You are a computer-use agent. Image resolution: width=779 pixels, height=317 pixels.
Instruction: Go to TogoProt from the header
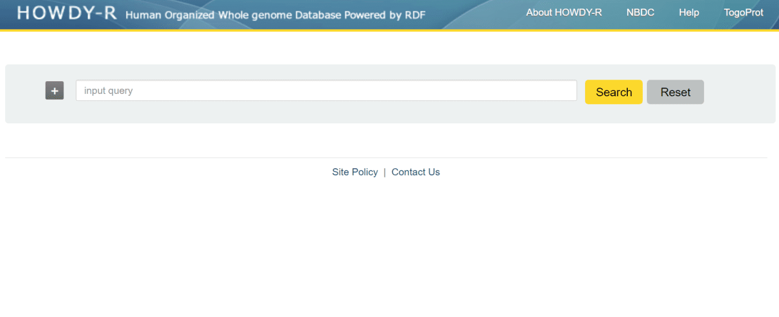point(743,13)
